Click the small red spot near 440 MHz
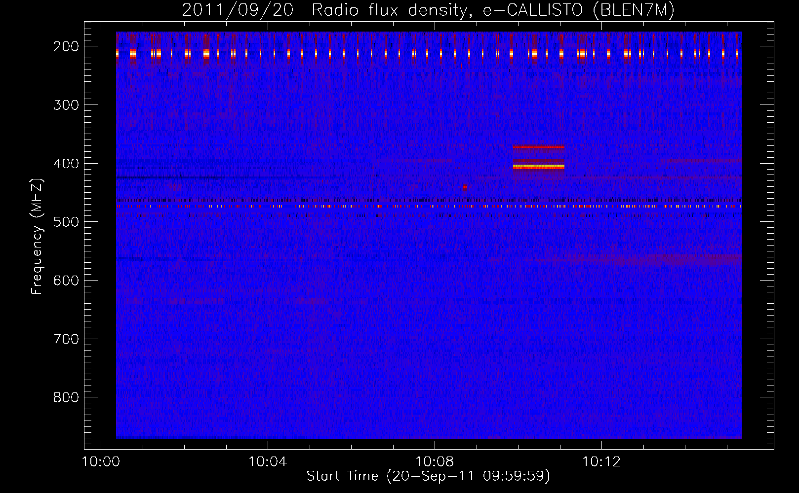799x493 pixels. (465, 187)
